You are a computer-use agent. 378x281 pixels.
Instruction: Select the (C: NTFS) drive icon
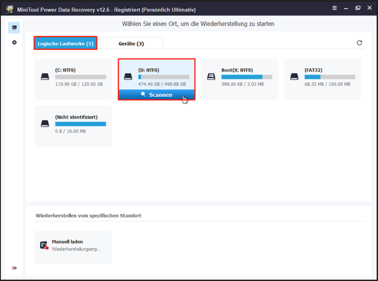tap(45, 77)
